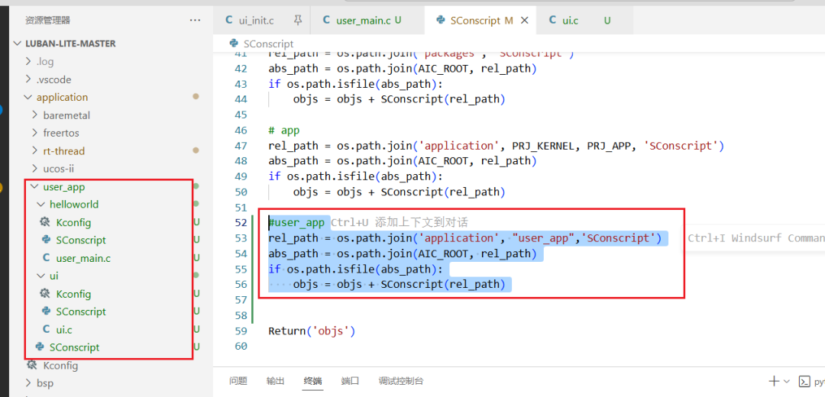Open the Explorer more actions ellipsis

pyautogui.click(x=196, y=20)
